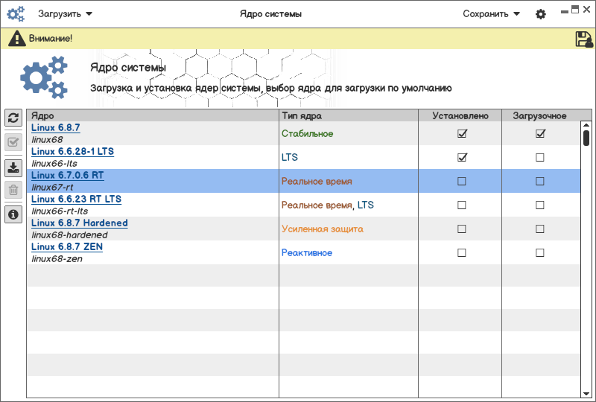Open the Загрузить dropdown menu
This screenshot has width=596, height=402.
66,14
